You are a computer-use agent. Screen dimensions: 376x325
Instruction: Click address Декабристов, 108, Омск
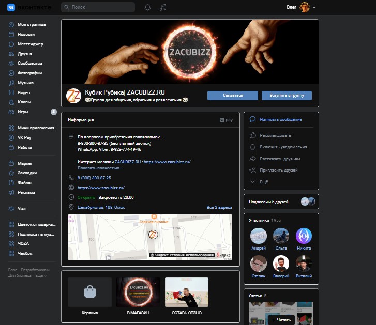point(101,207)
